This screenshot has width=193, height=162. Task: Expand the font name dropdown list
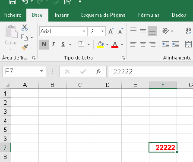coord(84,31)
